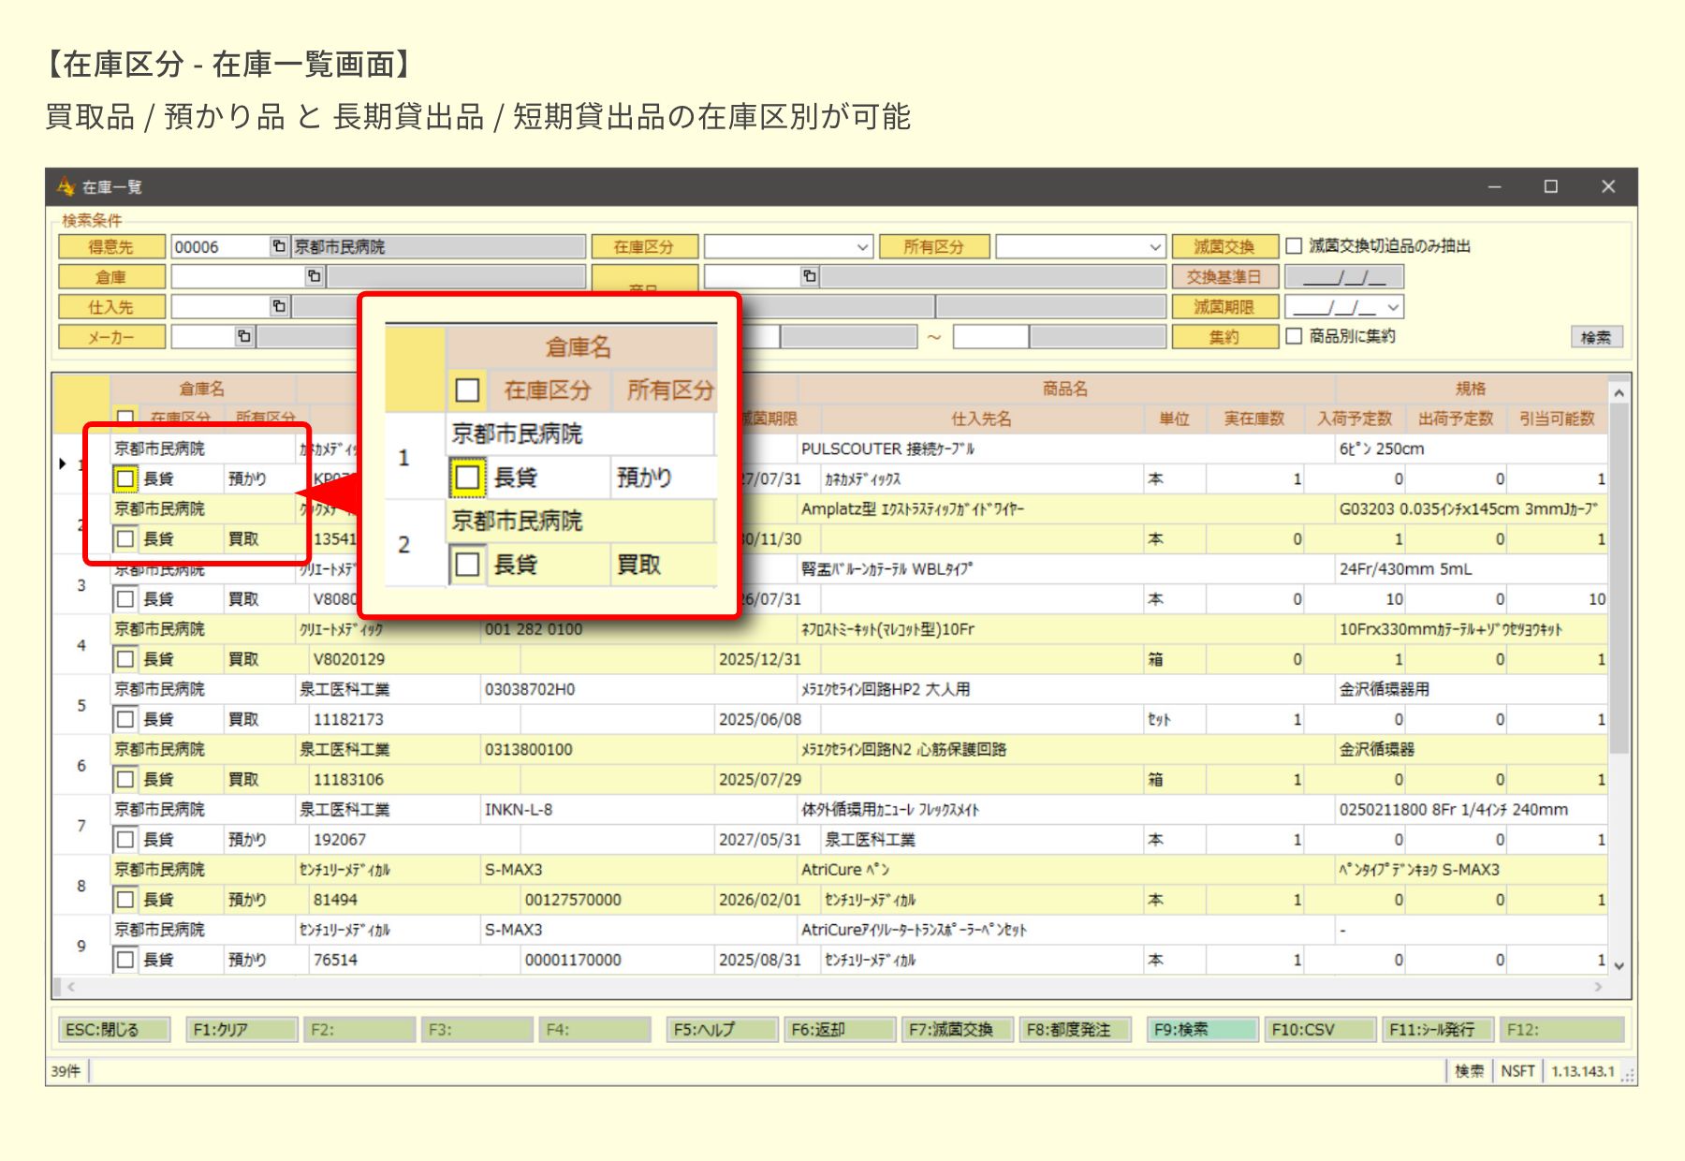Click the 規格 column header
This screenshot has width=1685, height=1161.
point(1471,389)
